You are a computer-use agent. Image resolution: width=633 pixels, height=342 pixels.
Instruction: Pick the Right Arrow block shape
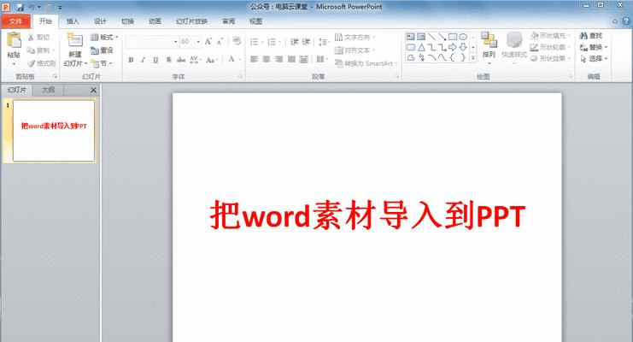[x=453, y=47]
